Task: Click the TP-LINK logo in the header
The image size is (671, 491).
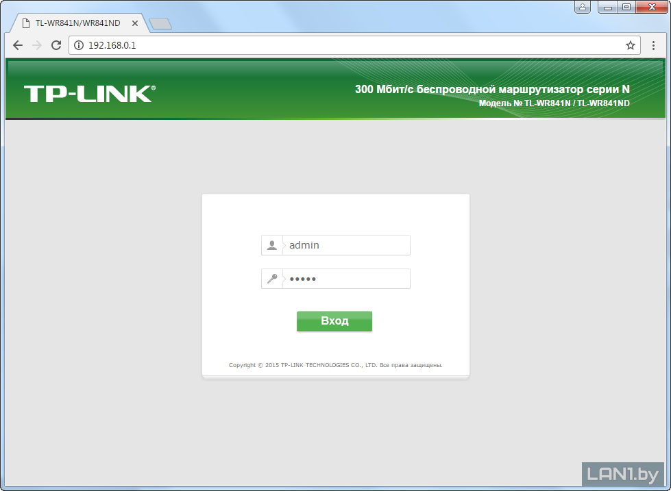Action: coord(89,94)
